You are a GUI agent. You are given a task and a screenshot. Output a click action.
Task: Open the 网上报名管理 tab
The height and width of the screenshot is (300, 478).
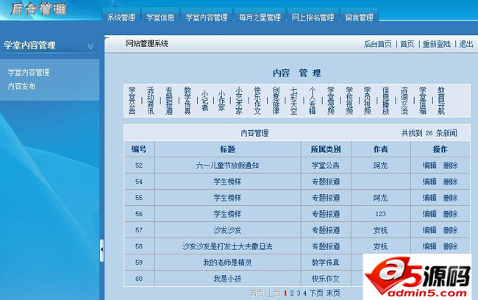pyautogui.click(x=313, y=18)
